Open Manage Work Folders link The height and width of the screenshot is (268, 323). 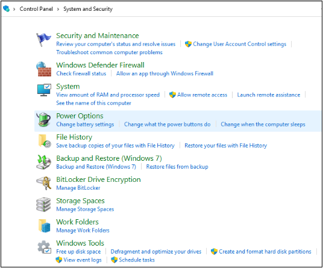(83, 230)
